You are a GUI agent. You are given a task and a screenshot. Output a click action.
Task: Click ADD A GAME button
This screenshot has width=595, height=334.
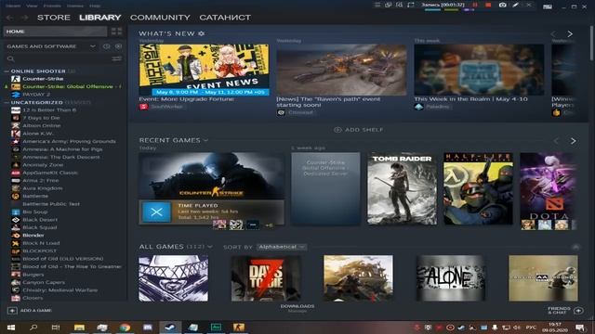(30, 311)
